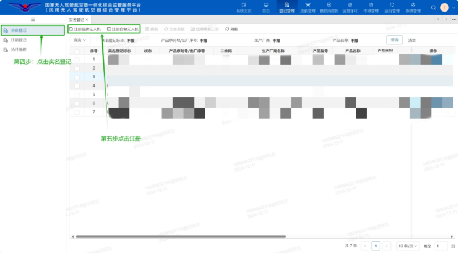This screenshot has height=254, width=459.
Task: Open 系统主页 from the top navigation
Action: [x=243, y=7]
